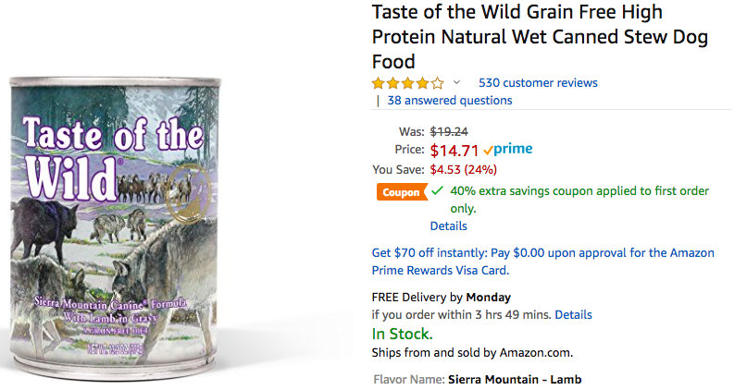
Task: Open the delivery Details link
Action: (x=573, y=314)
